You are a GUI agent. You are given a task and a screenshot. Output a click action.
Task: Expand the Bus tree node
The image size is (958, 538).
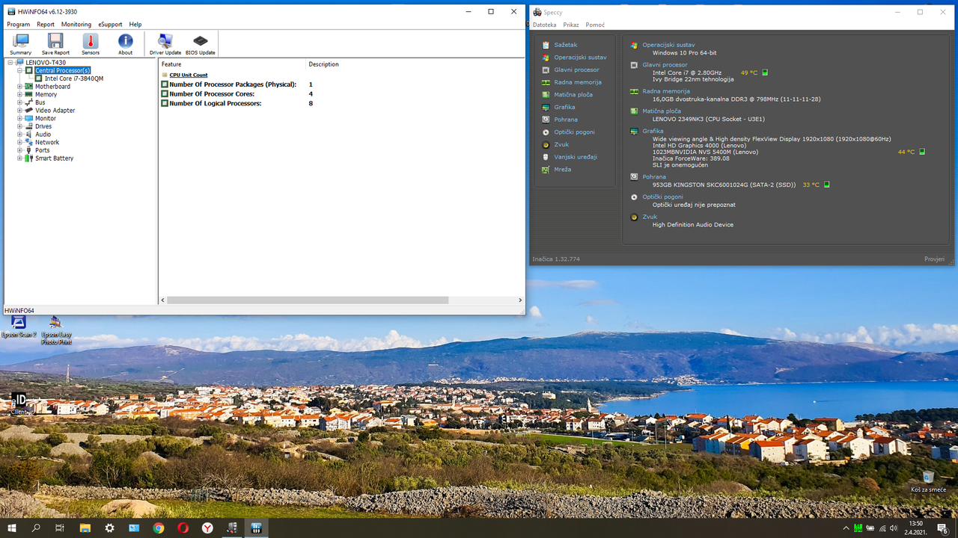coord(20,102)
